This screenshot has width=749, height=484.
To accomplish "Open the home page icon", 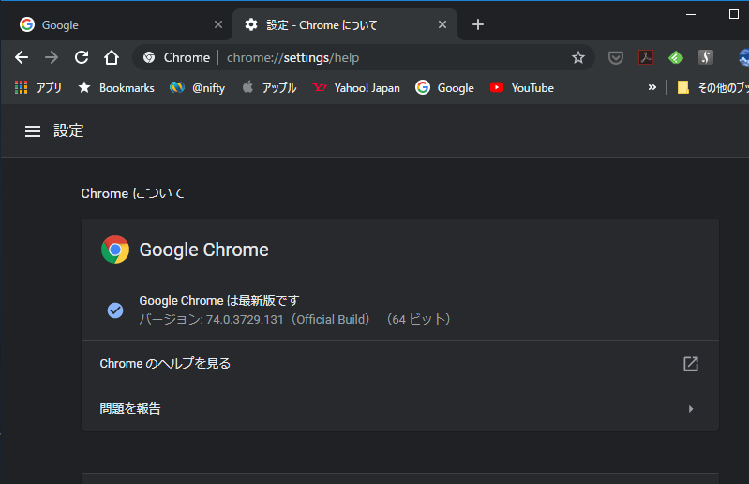I will 112,58.
